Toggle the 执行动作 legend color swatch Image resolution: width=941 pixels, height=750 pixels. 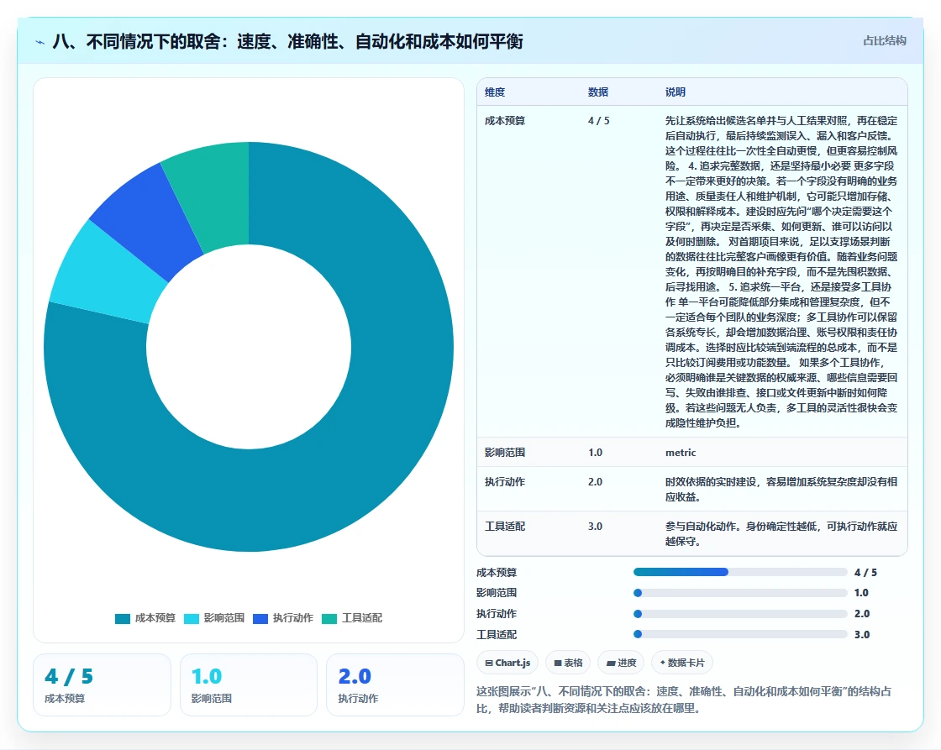(260, 619)
